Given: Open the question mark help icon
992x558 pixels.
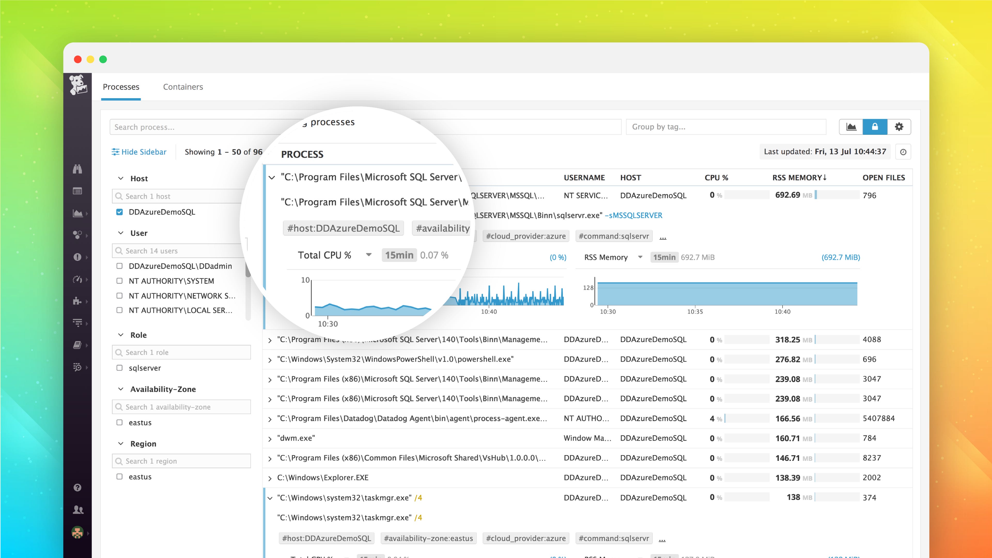Looking at the screenshot, I should point(78,487).
